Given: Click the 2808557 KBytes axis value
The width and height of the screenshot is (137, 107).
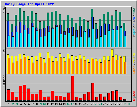Looking at the screenshot, I should click(x=4, y=81).
